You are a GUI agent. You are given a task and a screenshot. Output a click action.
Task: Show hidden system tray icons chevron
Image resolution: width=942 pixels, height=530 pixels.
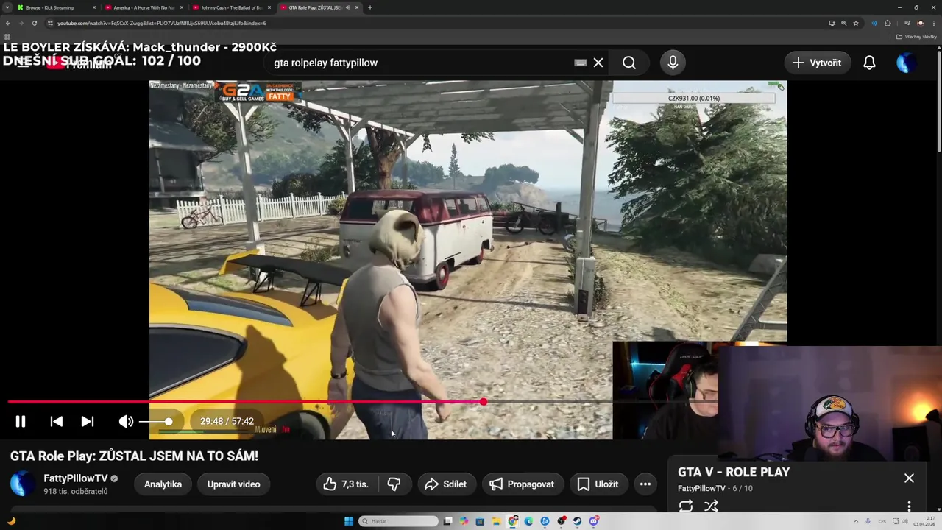point(857,521)
